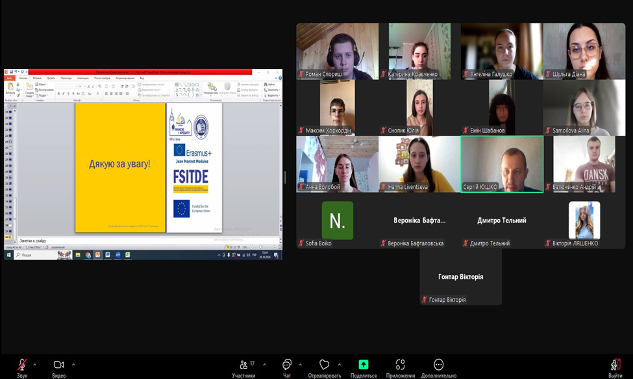The width and height of the screenshot is (633, 379).
Task: Open File Explorer from the taskbar
Action: coord(78,255)
